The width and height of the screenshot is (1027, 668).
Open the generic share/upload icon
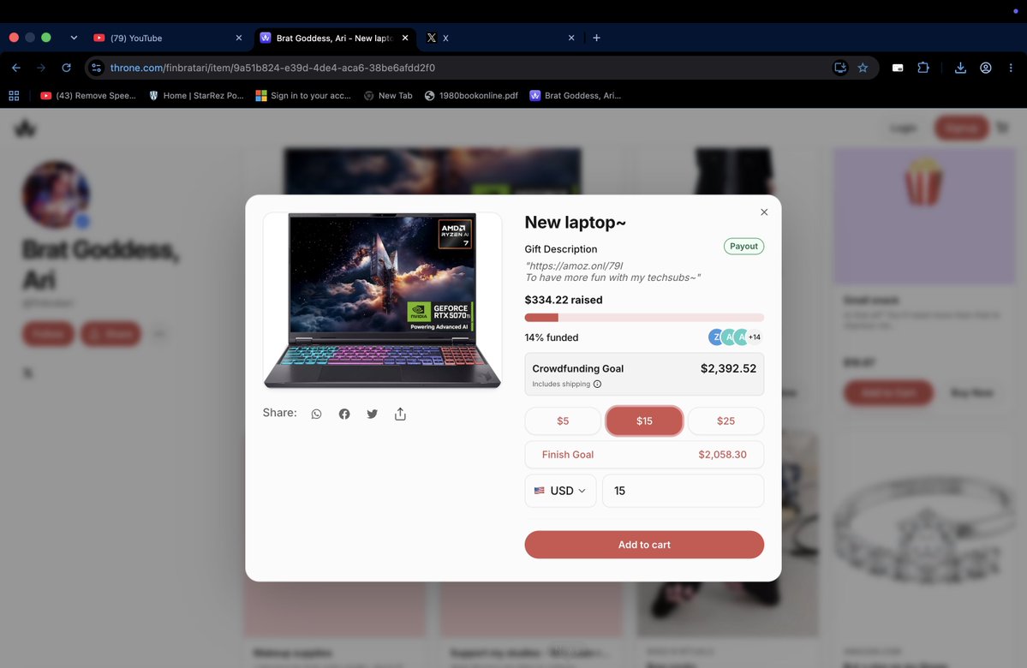400,414
